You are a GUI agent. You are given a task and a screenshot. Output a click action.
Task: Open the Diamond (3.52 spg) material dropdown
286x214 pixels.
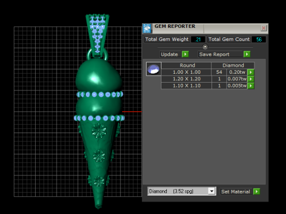pyautogui.click(x=212, y=191)
